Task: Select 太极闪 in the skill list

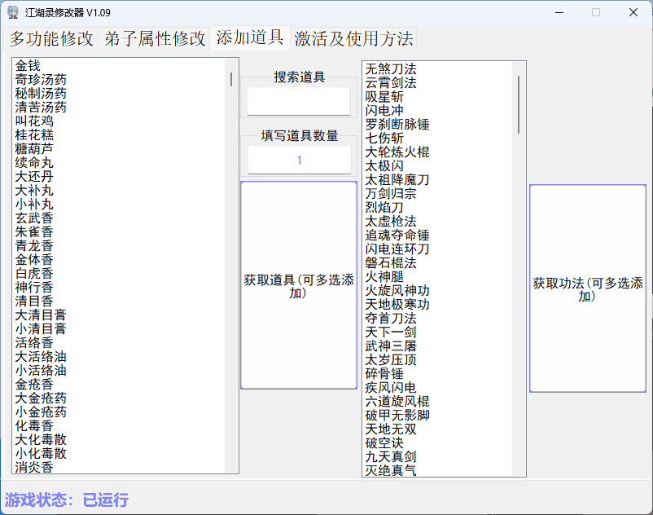Action: pos(384,166)
